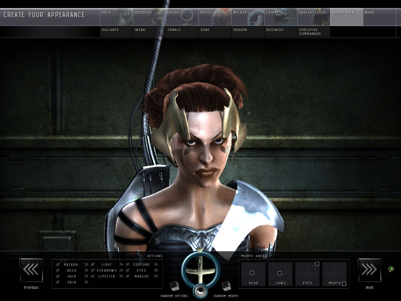401x301 pixels.
Task: Choose next SKIN tone
Action: coord(86,282)
